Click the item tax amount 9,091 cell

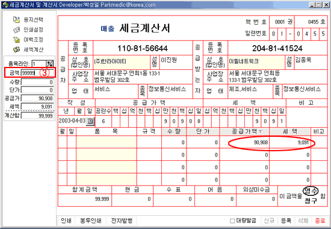point(290,142)
